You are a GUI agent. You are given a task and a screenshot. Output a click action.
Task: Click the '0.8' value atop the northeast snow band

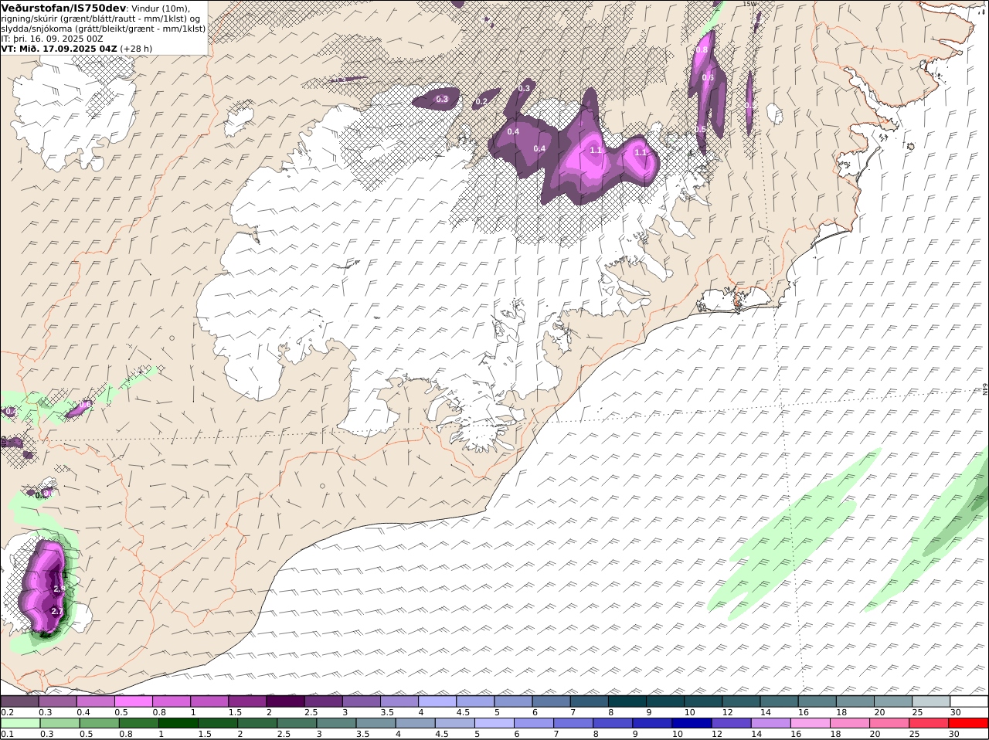click(x=702, y=50)
